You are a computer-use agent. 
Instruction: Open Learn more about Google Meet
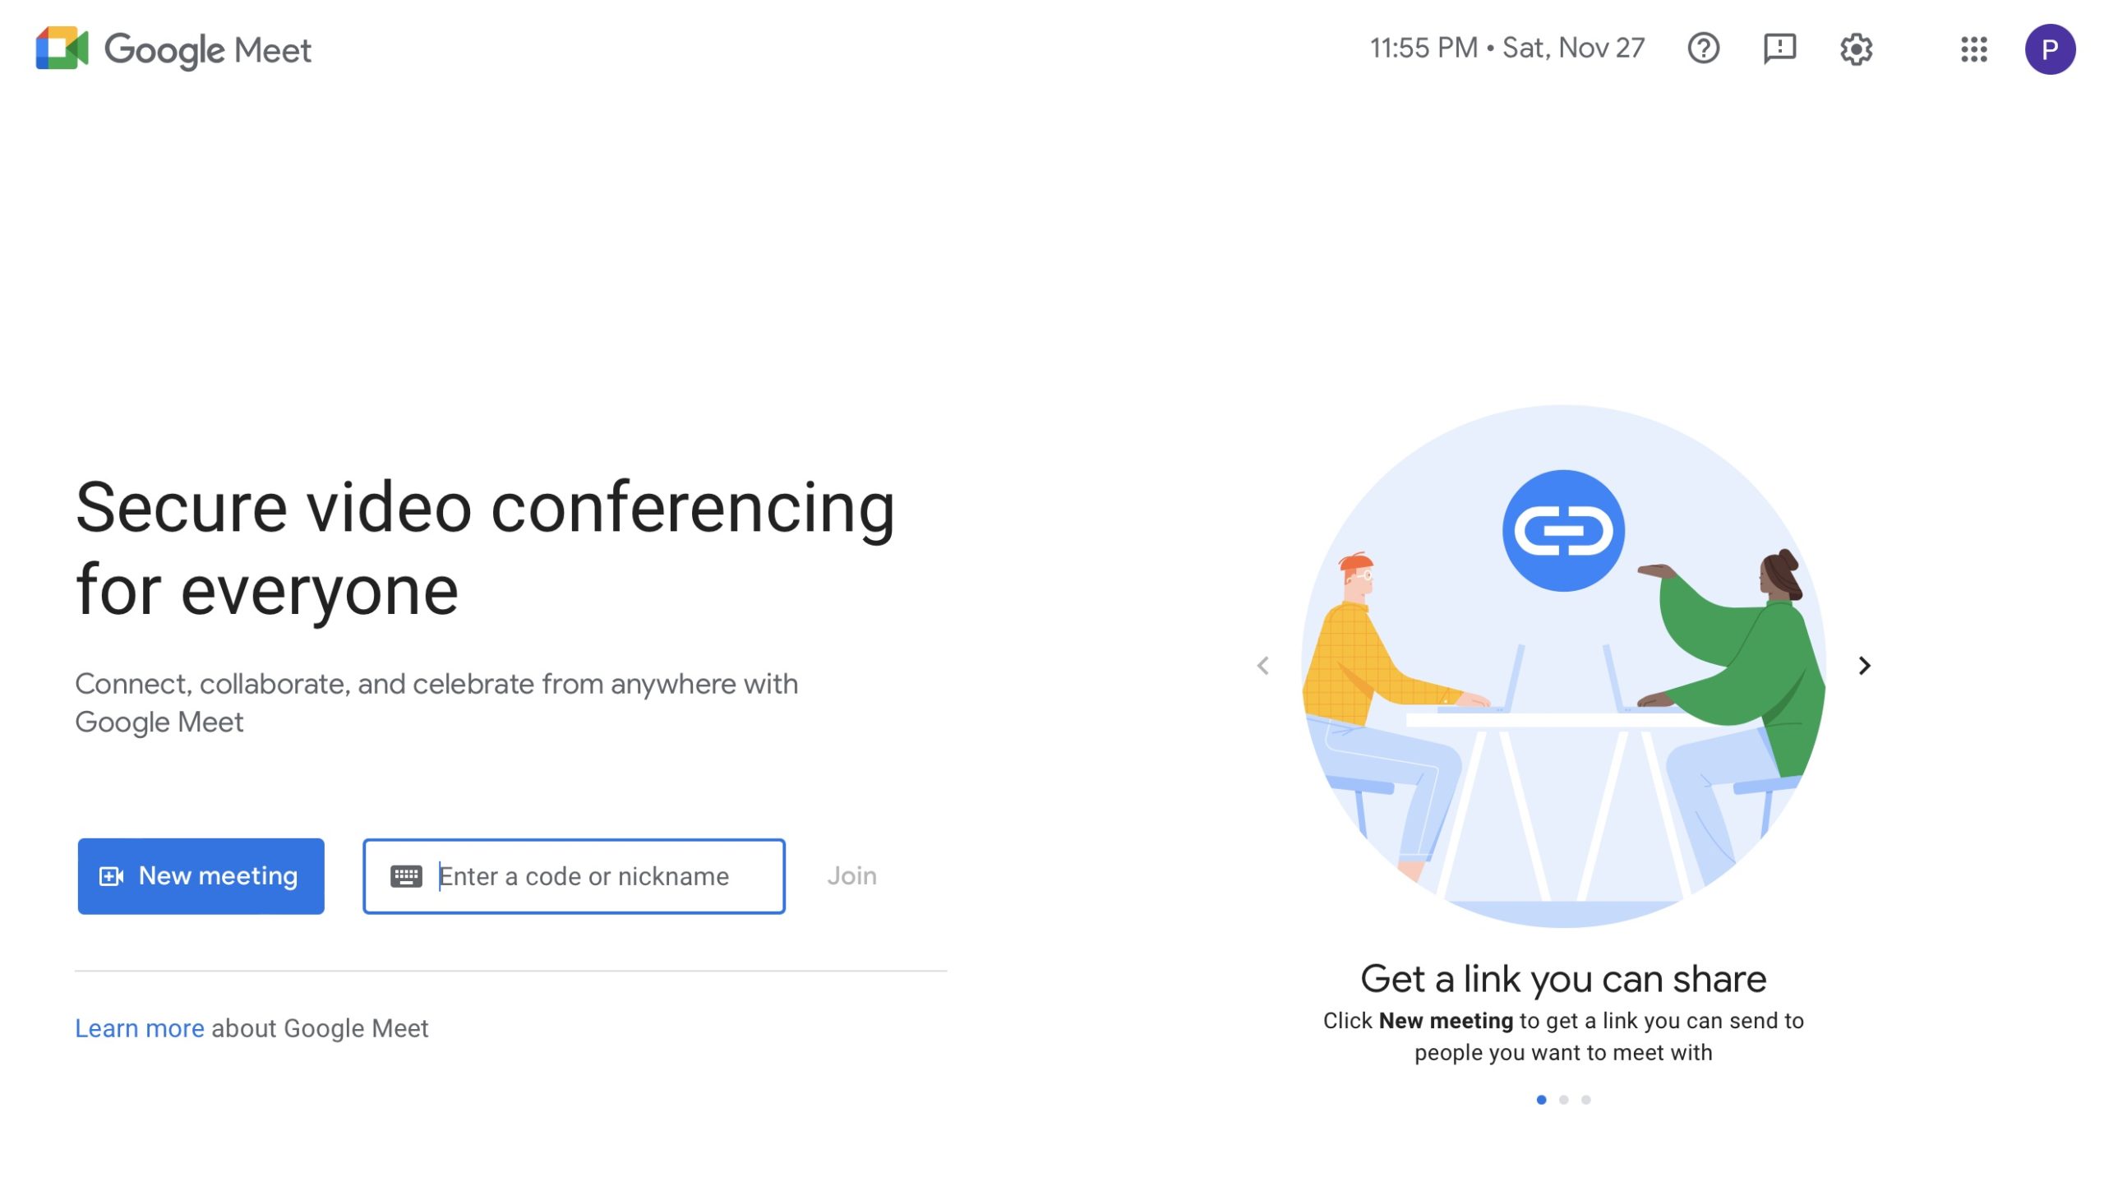click(139, 1028)
